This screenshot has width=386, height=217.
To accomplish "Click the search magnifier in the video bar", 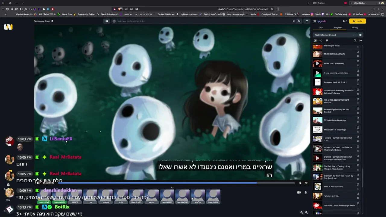I will (x=299, y=21).
